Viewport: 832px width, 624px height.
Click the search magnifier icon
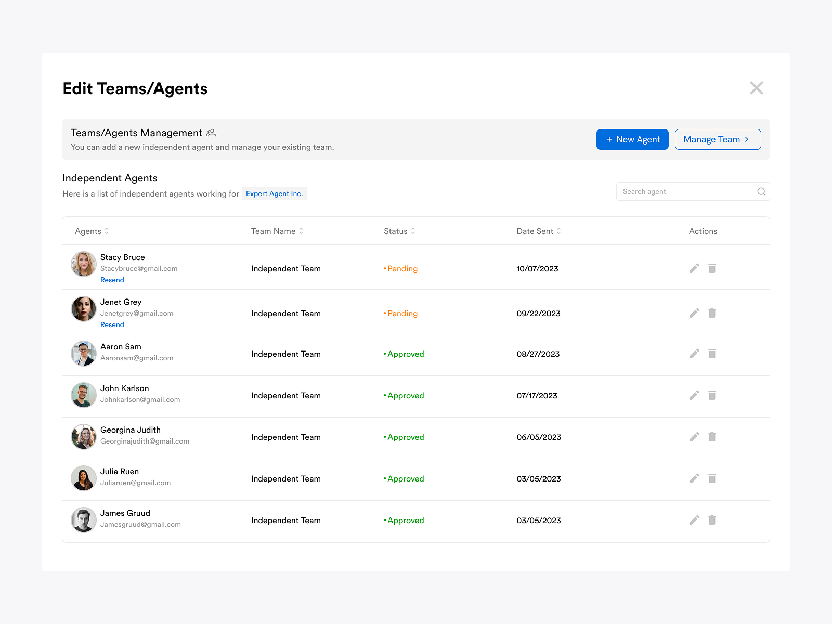[x=761, y=191]
